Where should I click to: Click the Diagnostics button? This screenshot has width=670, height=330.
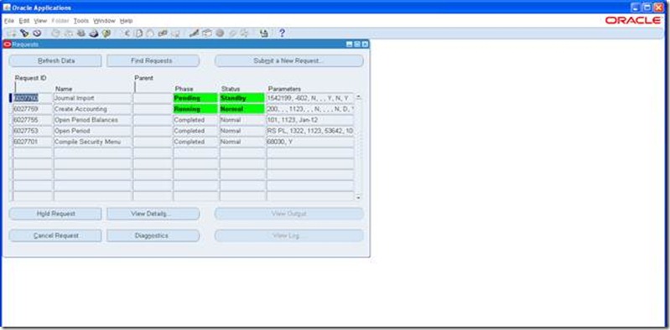pyautogui.click(x=153, y=235)
